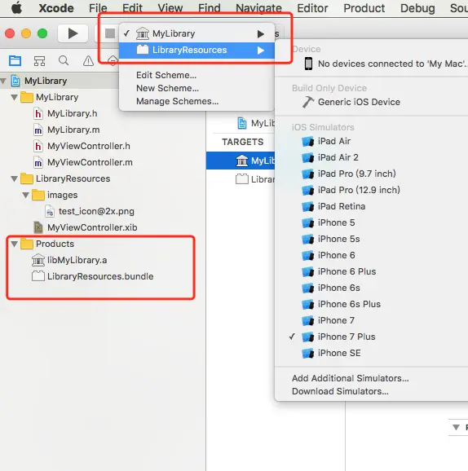The height and width of the screenshot is (471, 468).
Task: Click the test_icon@2x.png image icon
Action: (x=50, y=211)
